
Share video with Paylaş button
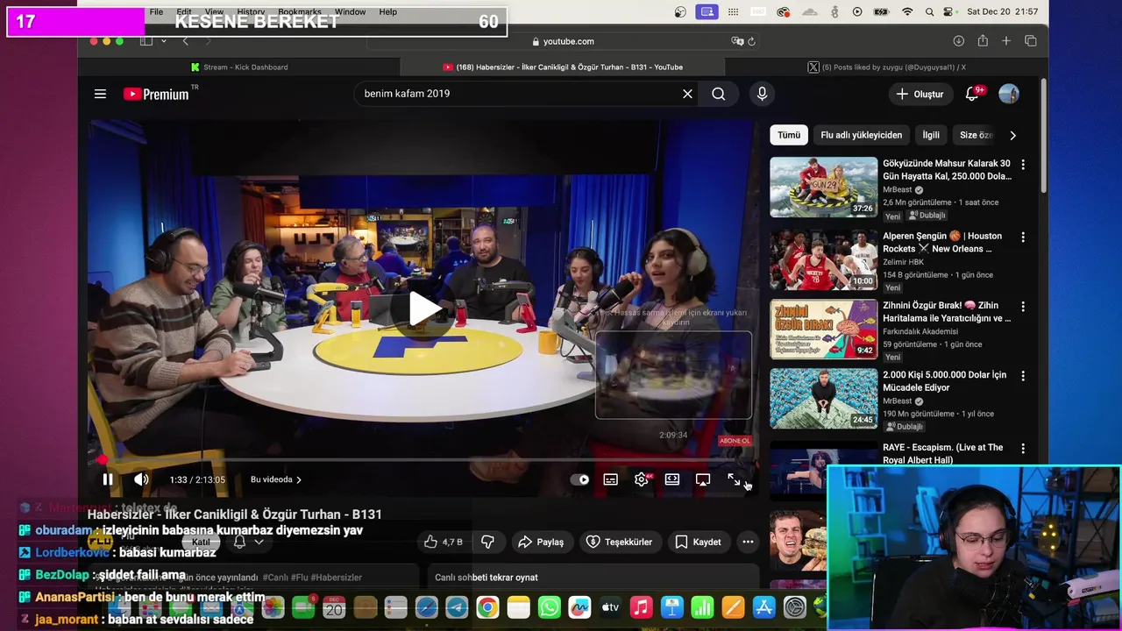(542, 542)
